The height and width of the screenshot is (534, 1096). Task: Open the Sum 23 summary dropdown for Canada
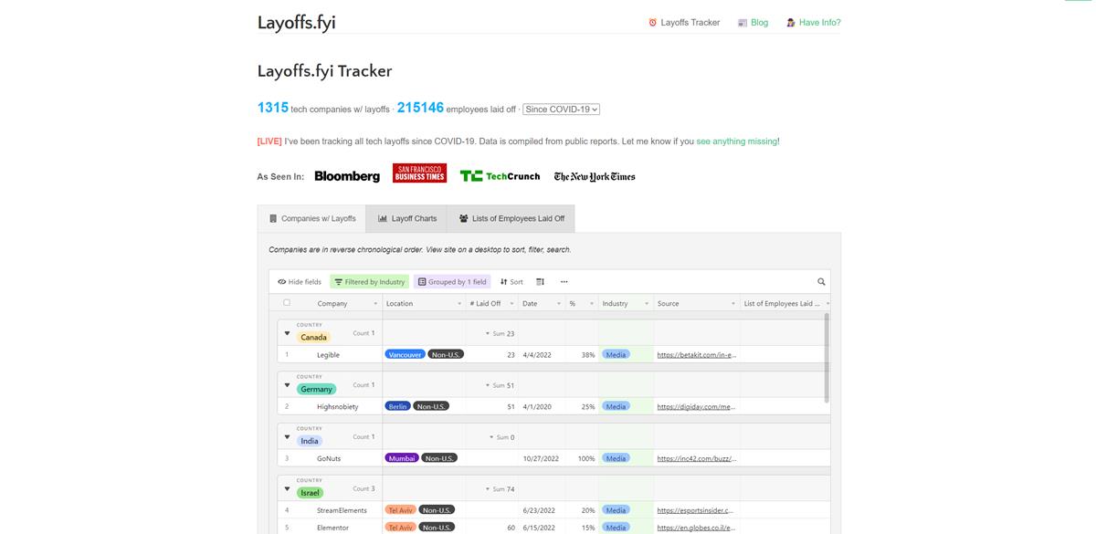tap(500, 334)
